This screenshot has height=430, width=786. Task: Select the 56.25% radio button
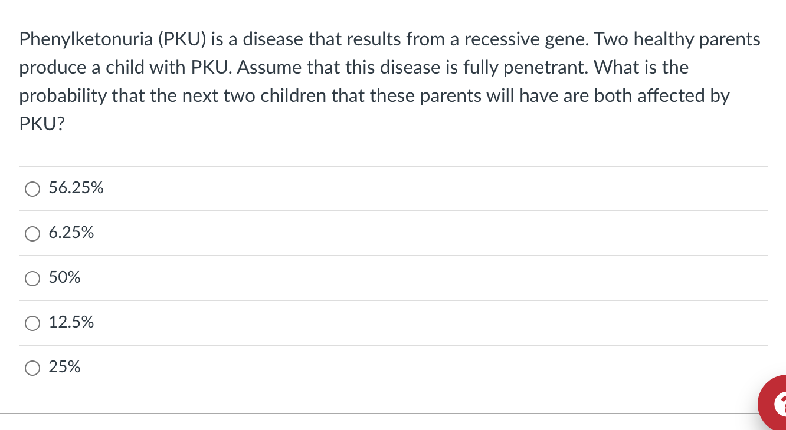(x=32, y=189)
